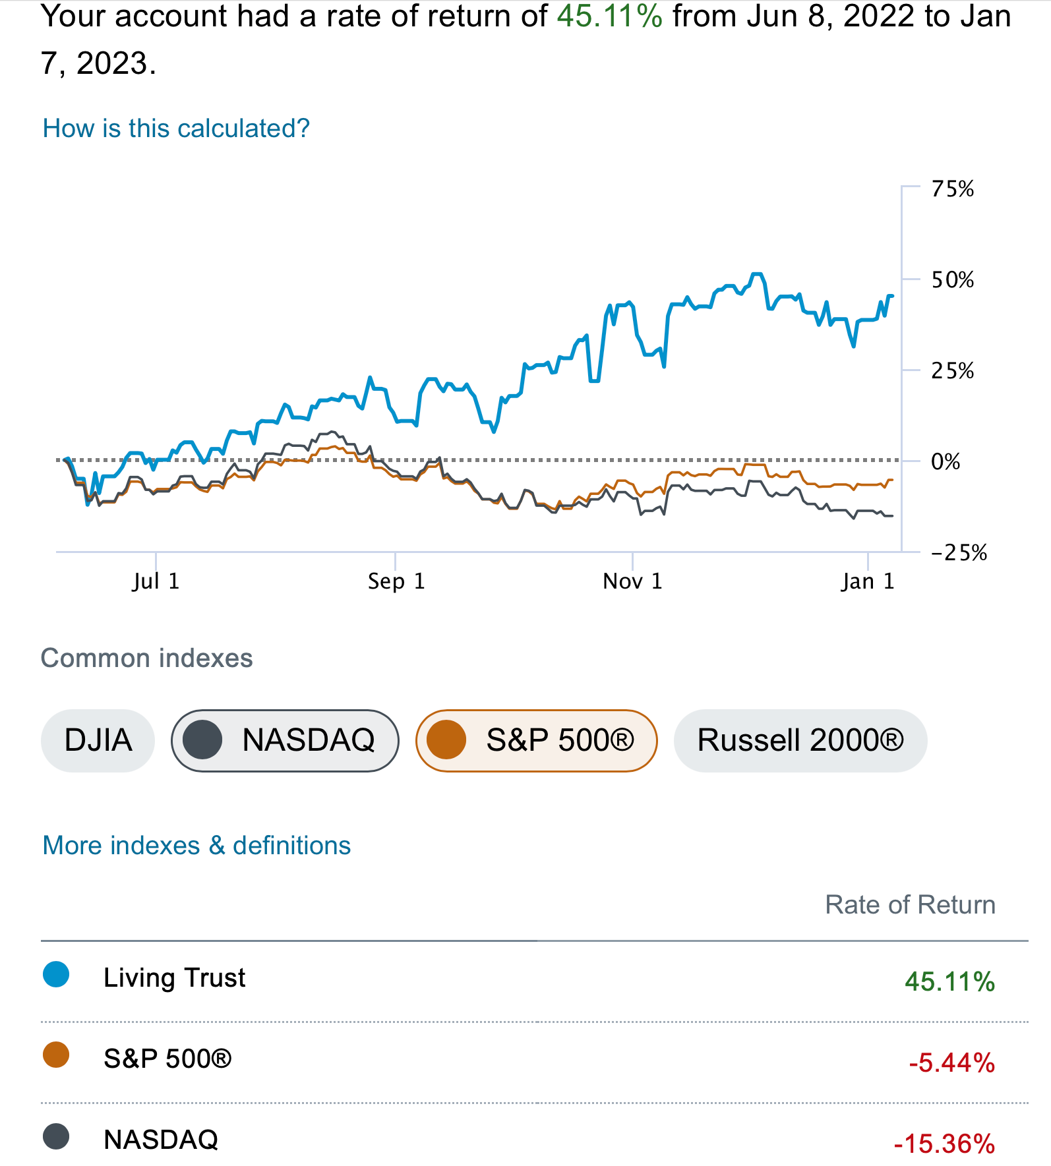Enable the Russell 2000 index comparison chip

[x=800, y=740]
